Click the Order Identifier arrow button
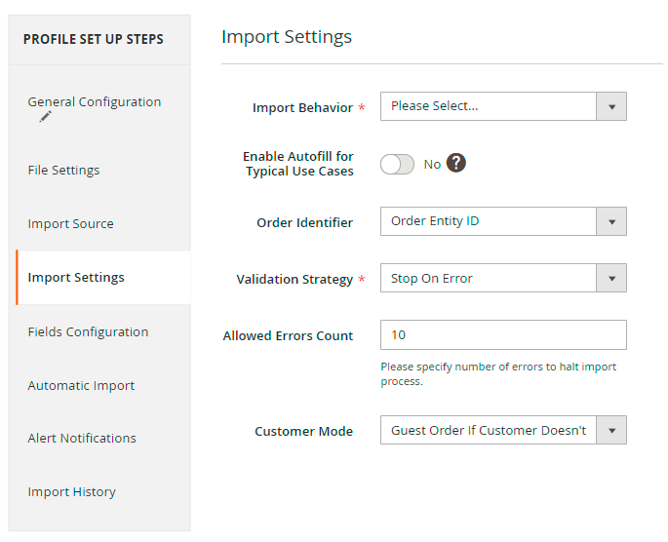The width and height of the screenshot is (668, 542). pos(611,221)
